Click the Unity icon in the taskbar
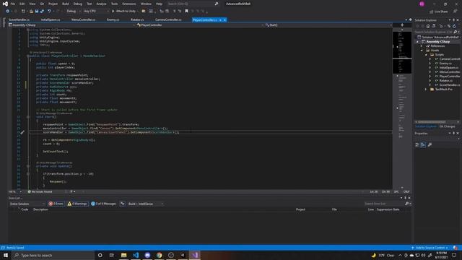Screen dimensions: 462x260 [183, 255]
